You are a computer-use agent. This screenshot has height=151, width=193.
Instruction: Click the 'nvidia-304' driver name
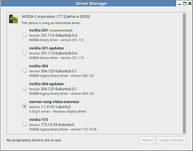click(x=38, y=66)
